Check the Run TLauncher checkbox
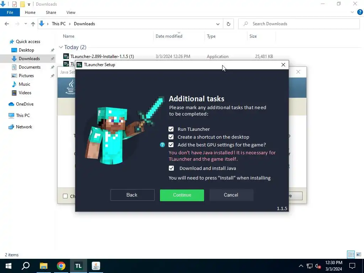The image size is (364, 273). click(x=171, y=129)
